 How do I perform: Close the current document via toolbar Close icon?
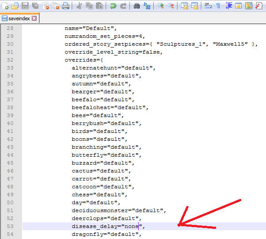coord(45,6)
